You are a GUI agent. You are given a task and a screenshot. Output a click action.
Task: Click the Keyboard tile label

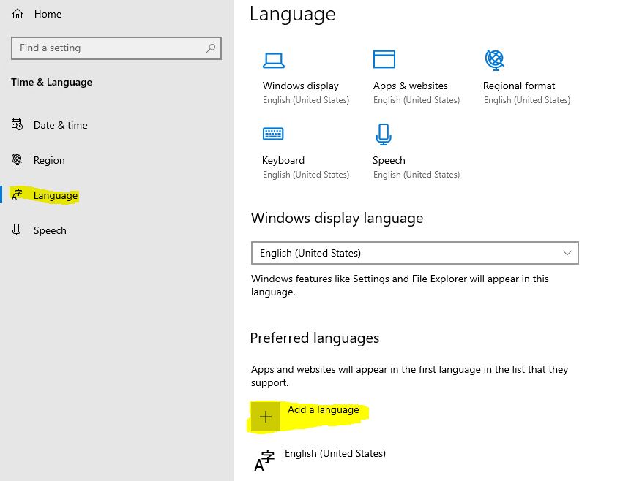pos(283,160)
